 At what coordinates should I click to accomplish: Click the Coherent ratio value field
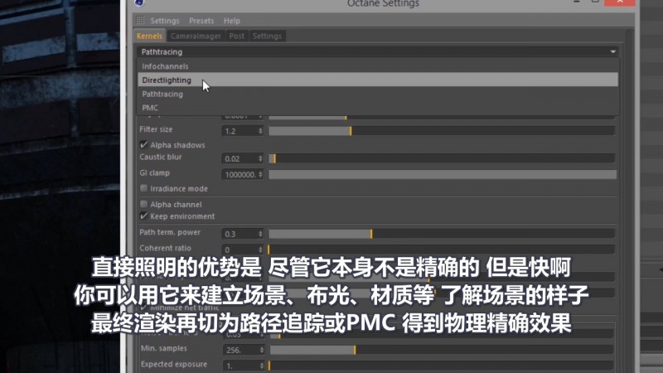click(240, 249)
